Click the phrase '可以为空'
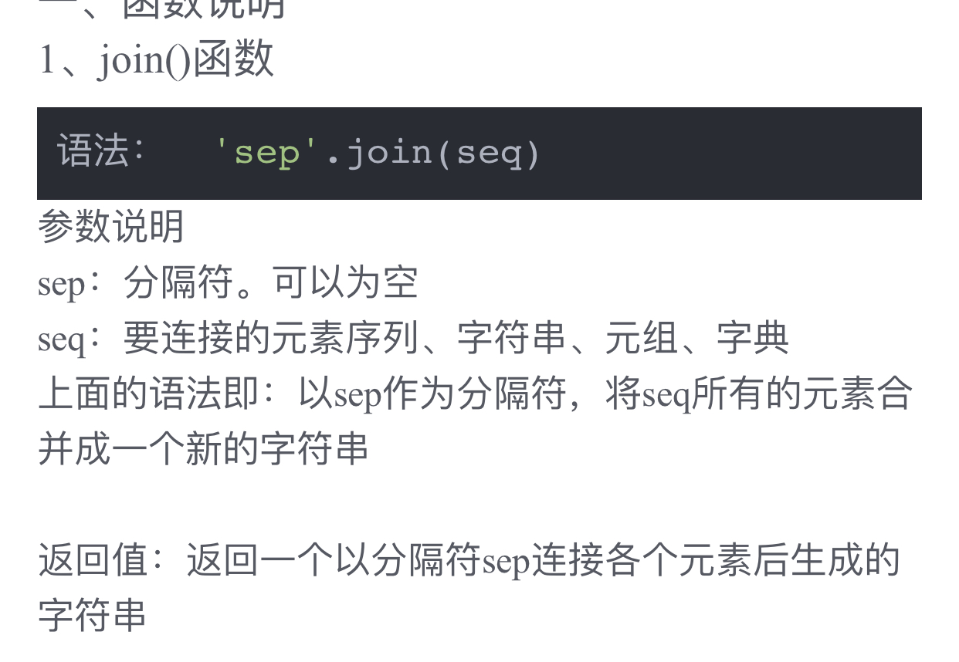The image size is (959, 662). point(345,282)
